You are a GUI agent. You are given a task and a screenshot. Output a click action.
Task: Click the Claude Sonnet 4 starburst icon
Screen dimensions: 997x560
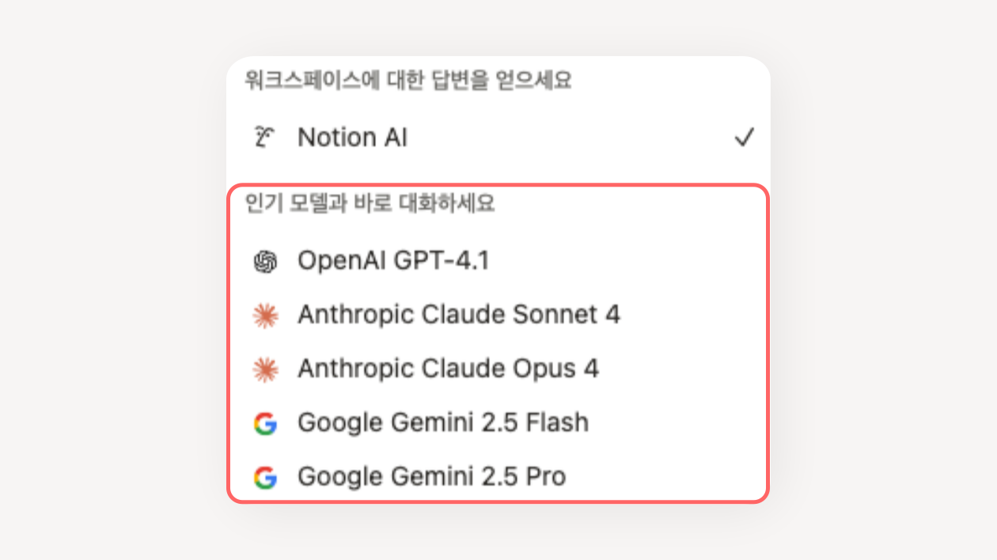[x=265, y=316]
